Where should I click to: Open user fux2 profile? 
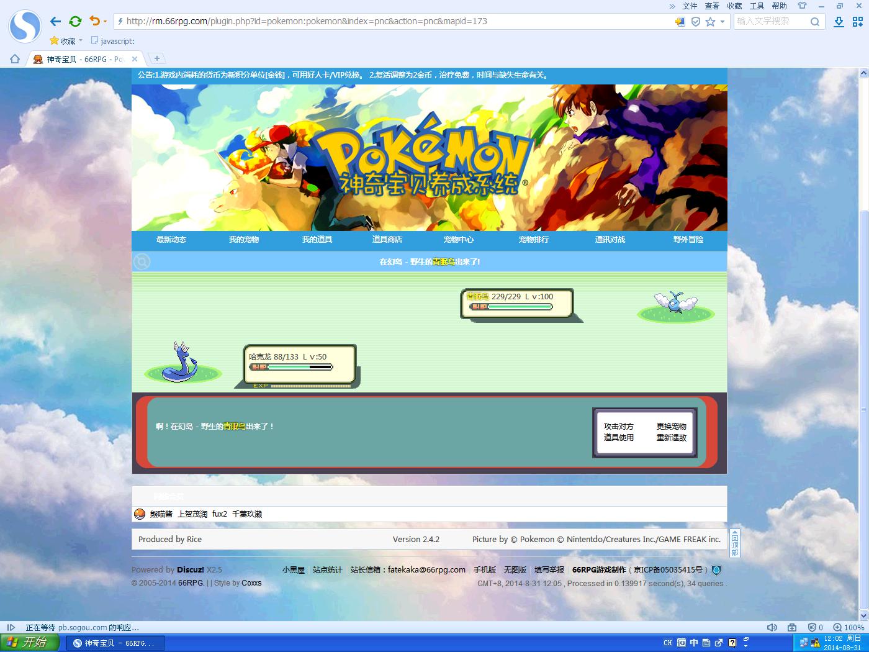(x=220, y=514)
